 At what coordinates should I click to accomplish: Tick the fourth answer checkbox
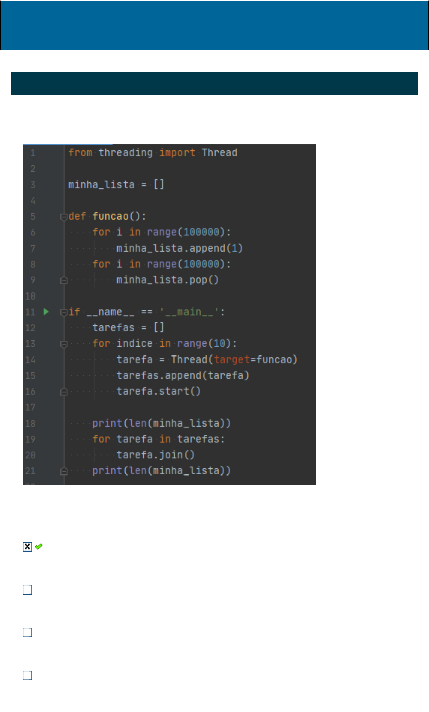click(27, 676)
